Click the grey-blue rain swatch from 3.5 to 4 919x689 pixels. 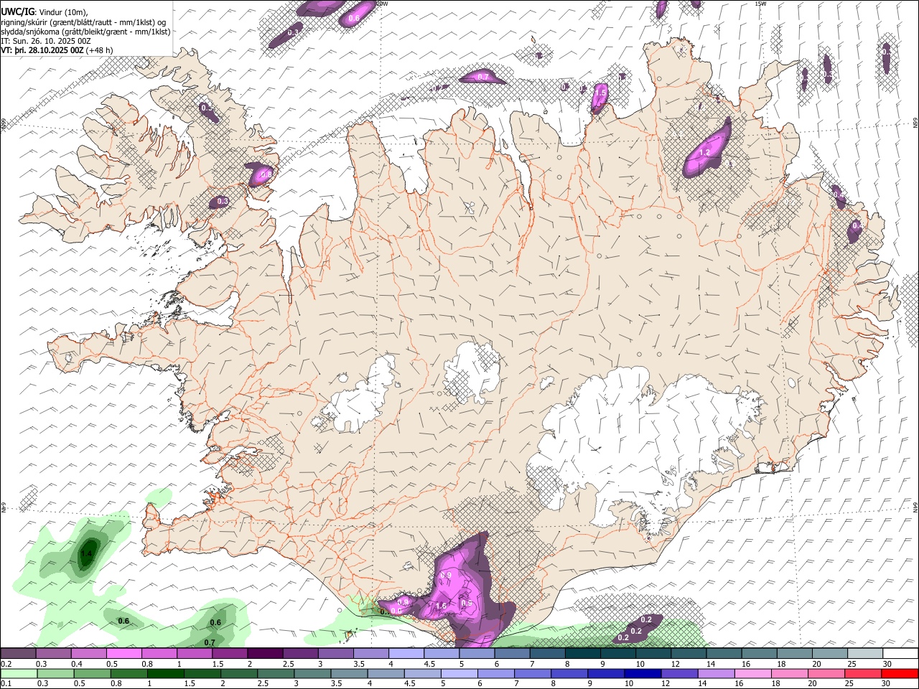pyautogui.click(x=350, y=673)
